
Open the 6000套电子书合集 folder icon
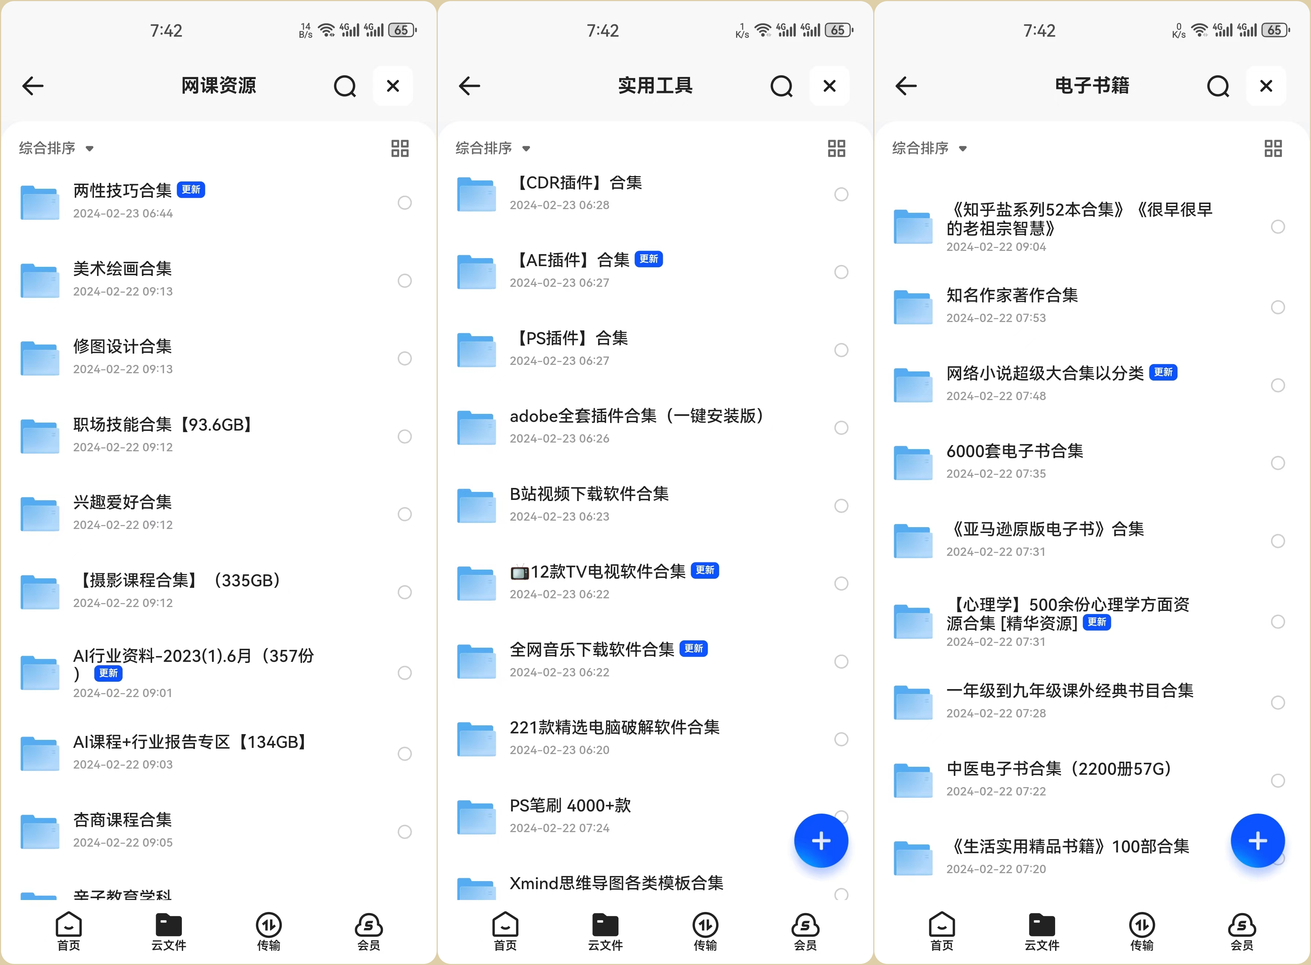tap(913, 463)
